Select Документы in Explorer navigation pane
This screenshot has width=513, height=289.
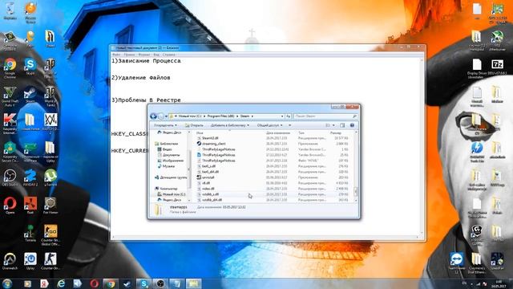pos(171,155)
